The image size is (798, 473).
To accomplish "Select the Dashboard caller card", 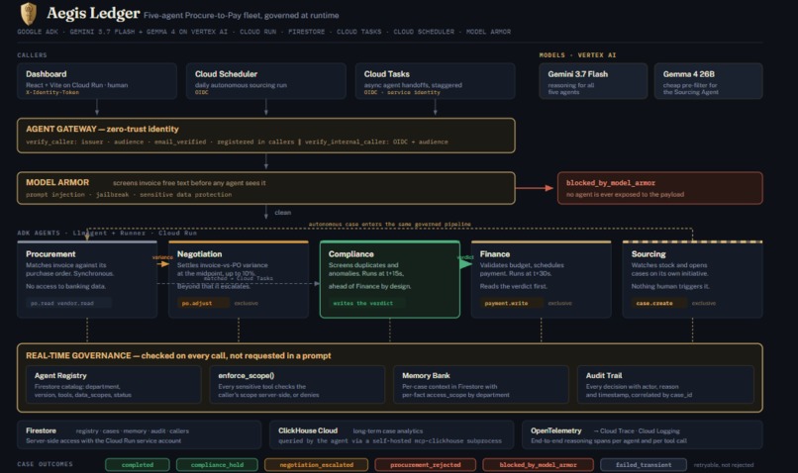I will click(x=97, y=81).
